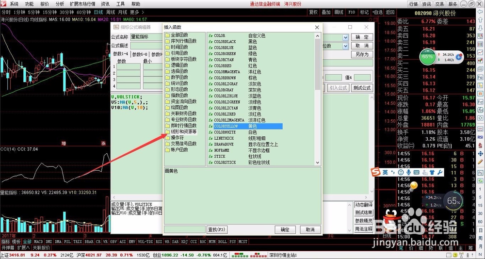Click 取消 in Insert Function dialog
485x259 pixels.
310,229
